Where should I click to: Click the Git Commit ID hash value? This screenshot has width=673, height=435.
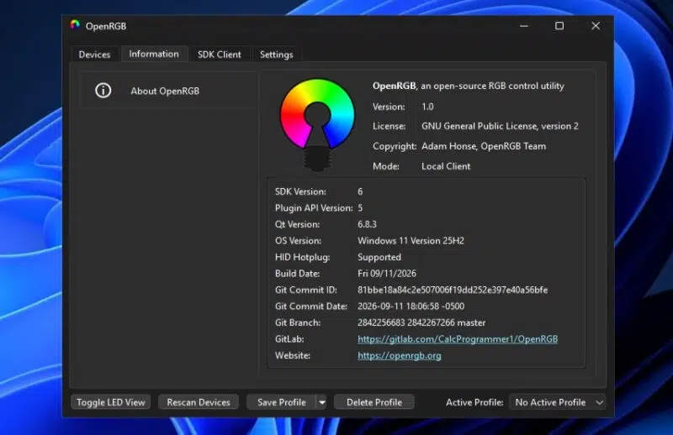[453, 290]
